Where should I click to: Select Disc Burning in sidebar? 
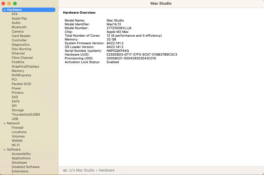(x=21, y=49)
